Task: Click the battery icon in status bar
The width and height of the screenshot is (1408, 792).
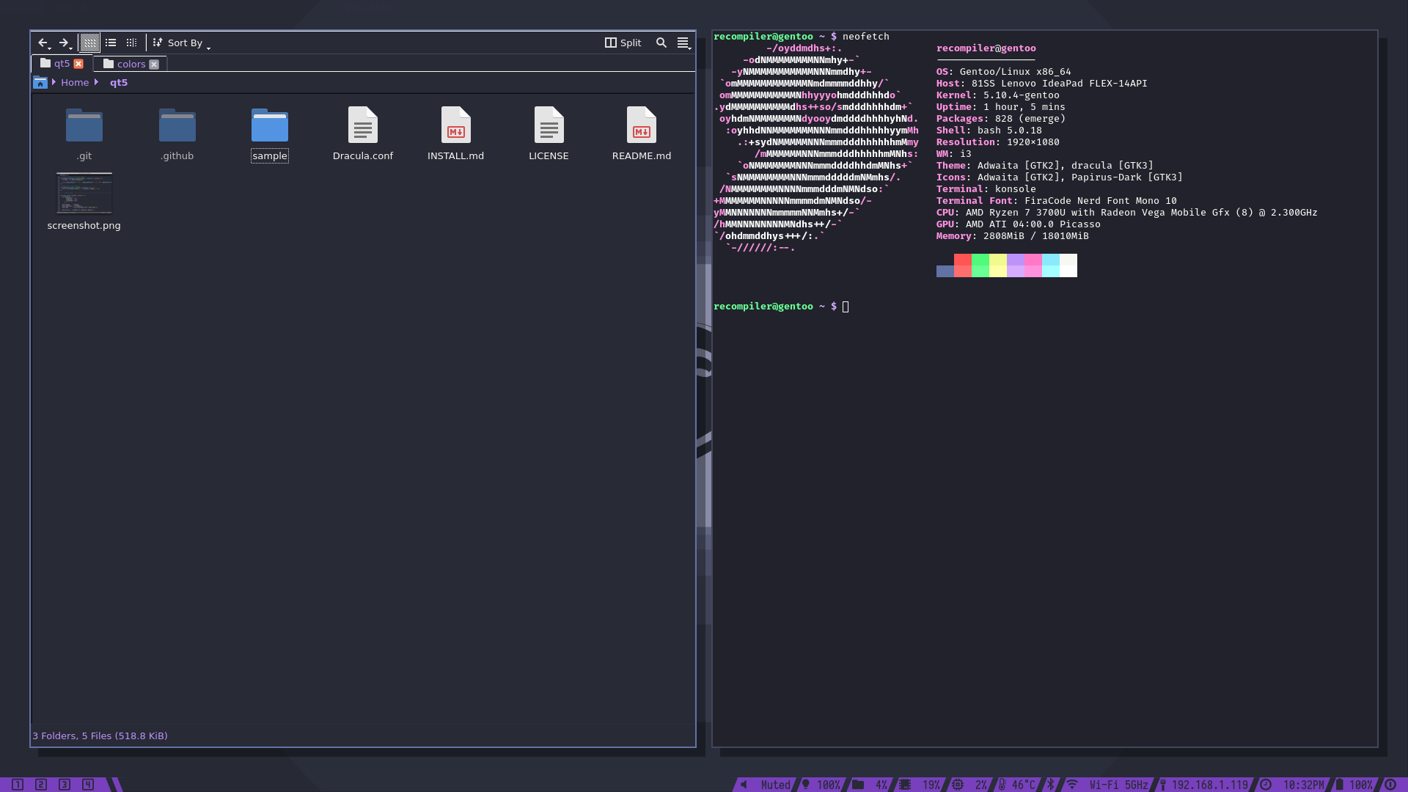Action: point(1339,785)
